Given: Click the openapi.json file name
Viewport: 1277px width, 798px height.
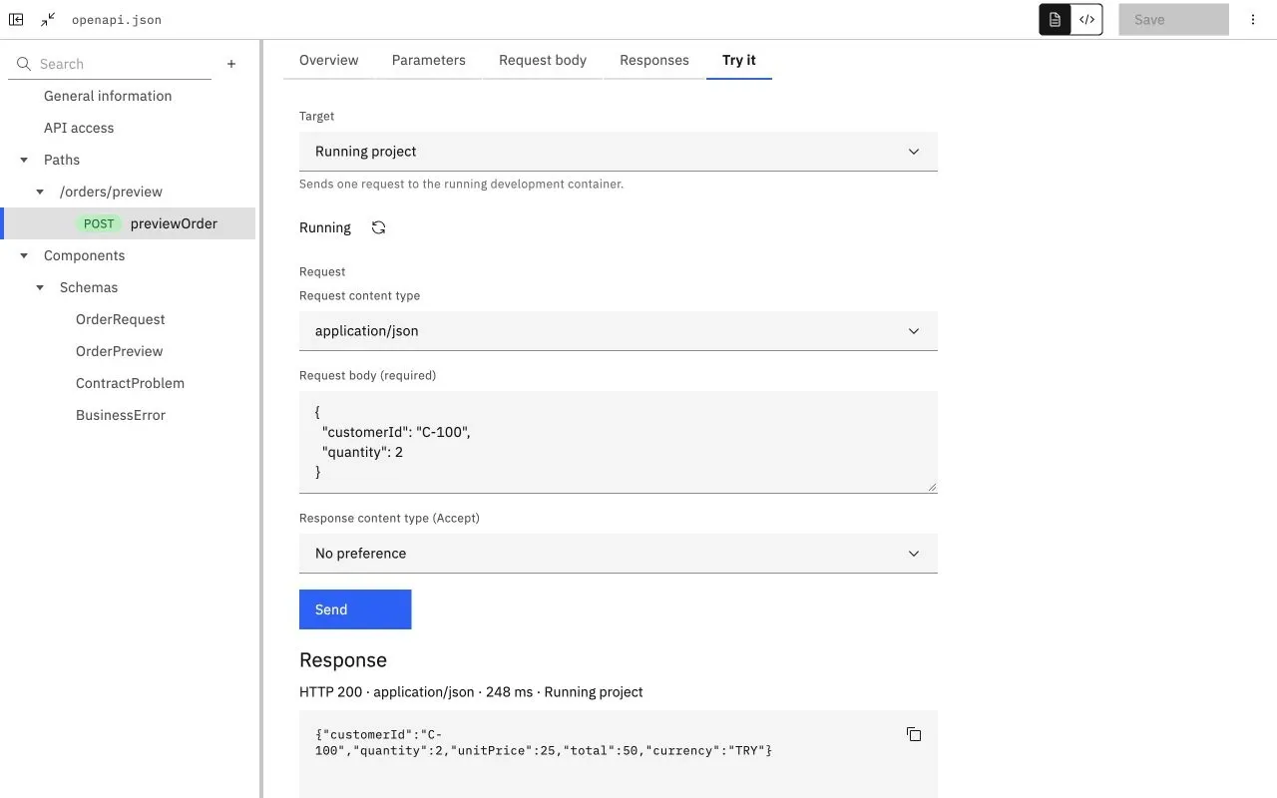Looking at the screenshot, I should [117, 20].
